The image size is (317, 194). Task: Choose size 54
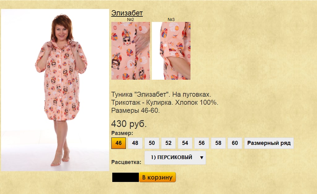pos(185,143)
